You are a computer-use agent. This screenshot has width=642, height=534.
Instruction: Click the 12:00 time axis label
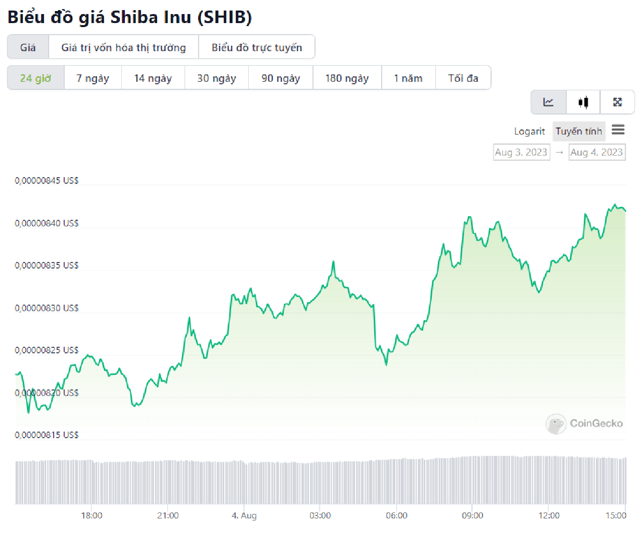549,515
